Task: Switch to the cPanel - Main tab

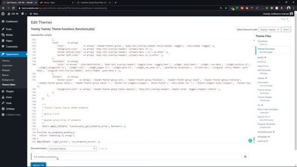Action: 57,3
